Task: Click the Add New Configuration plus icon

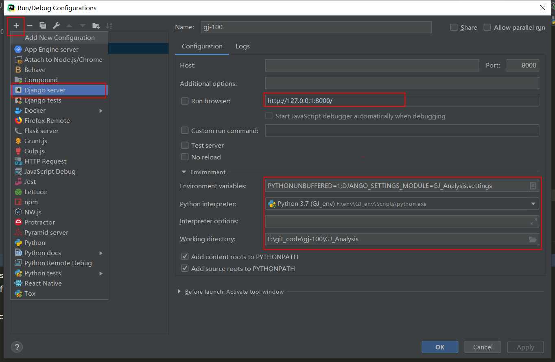Action: pyautogui.click(x=16, y=26)
